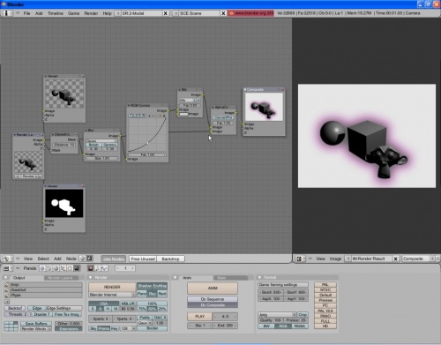Toggle Shadow rendering

click(145, 286)
